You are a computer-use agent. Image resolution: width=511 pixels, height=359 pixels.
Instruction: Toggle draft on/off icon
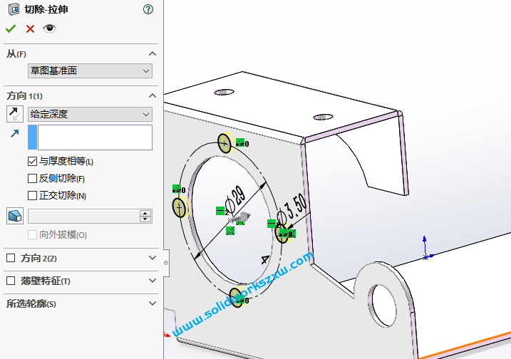point(15,216)
